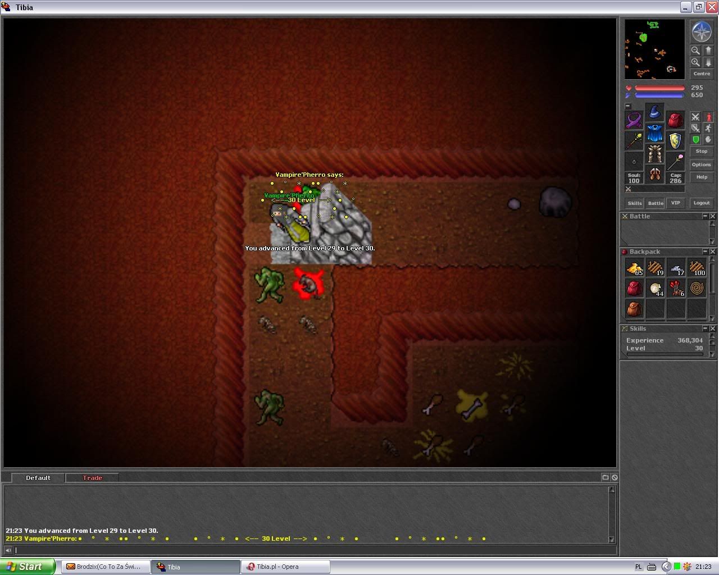Click the Logout button

(x=702, y=203)
